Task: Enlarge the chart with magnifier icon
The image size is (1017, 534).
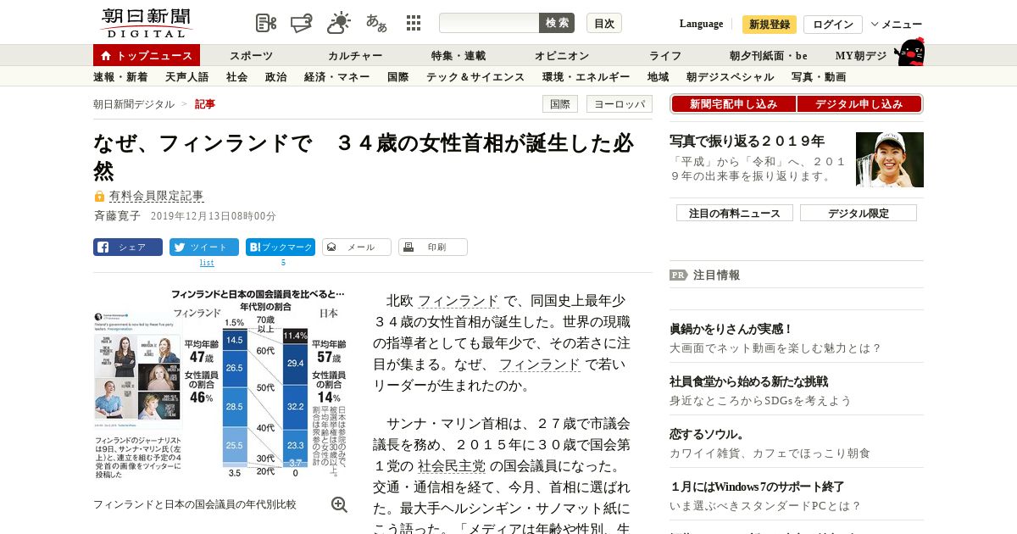Action: (x=339, y=504)
